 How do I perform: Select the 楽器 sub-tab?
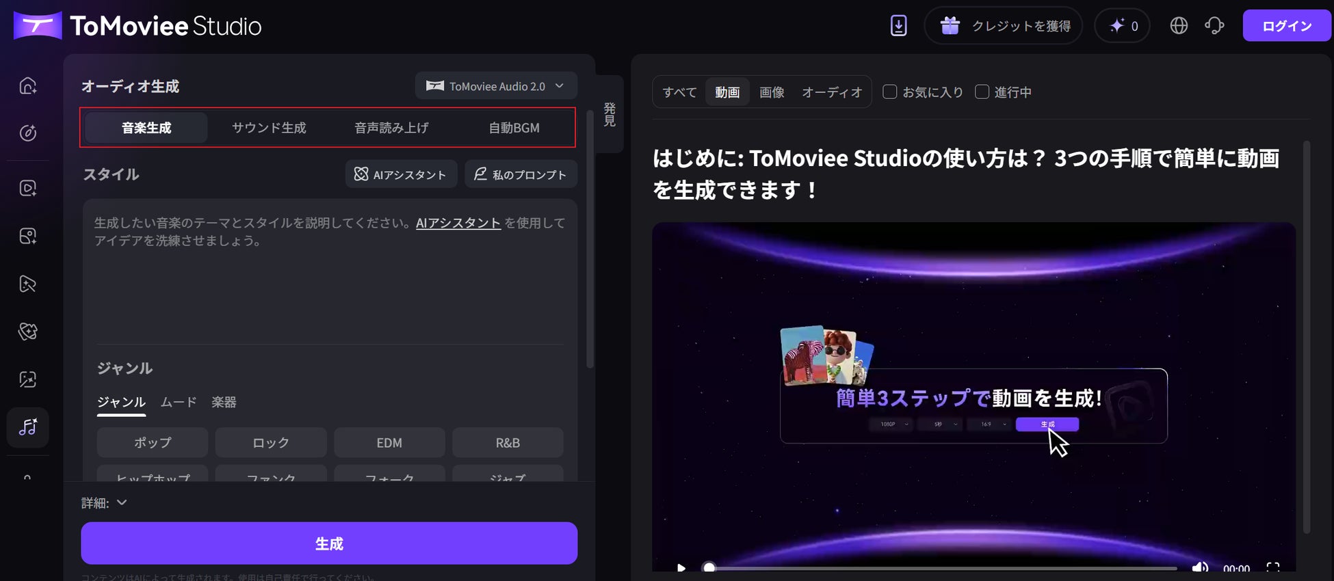click(x=224, y=402)
